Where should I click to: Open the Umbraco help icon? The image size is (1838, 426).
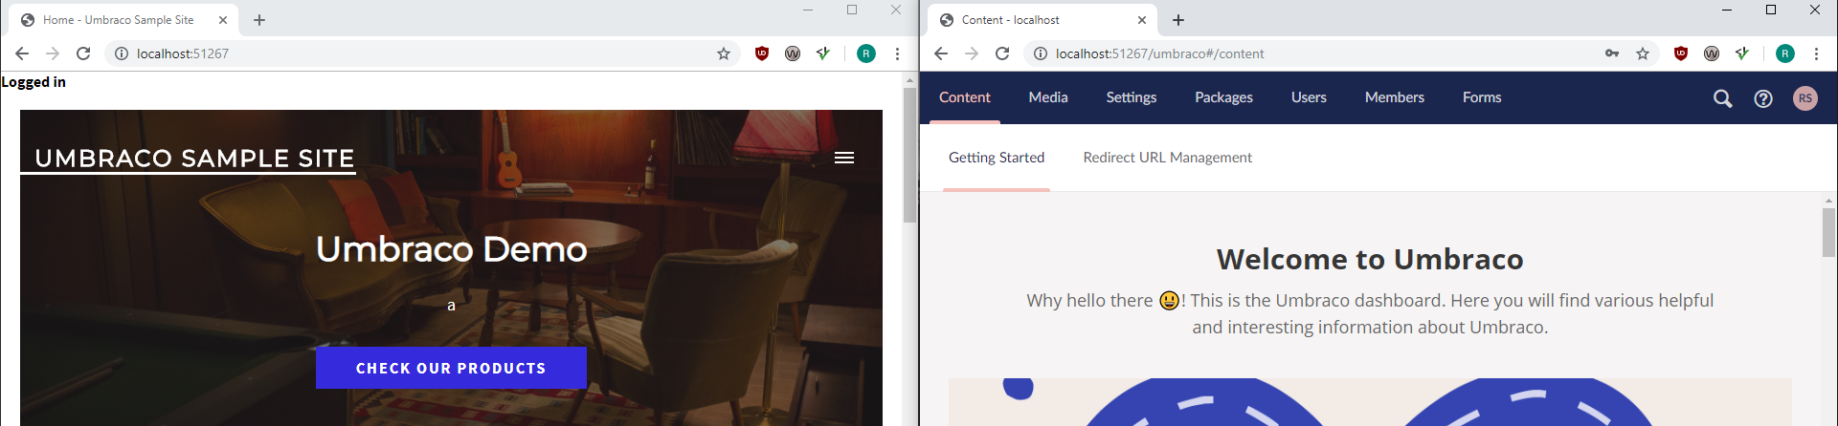[x=1763, y=98]
